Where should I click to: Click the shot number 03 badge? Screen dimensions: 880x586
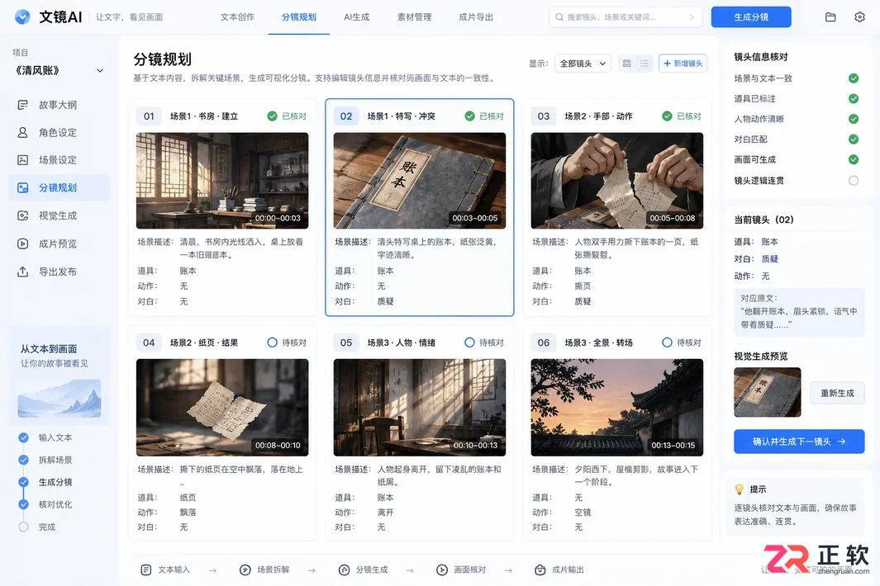pyautogui.click(x=543, y=116)
